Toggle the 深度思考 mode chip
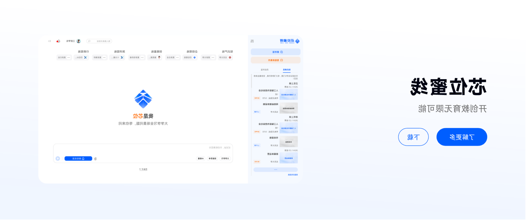The height and width of the screenshot is (221, 526). 212,159
